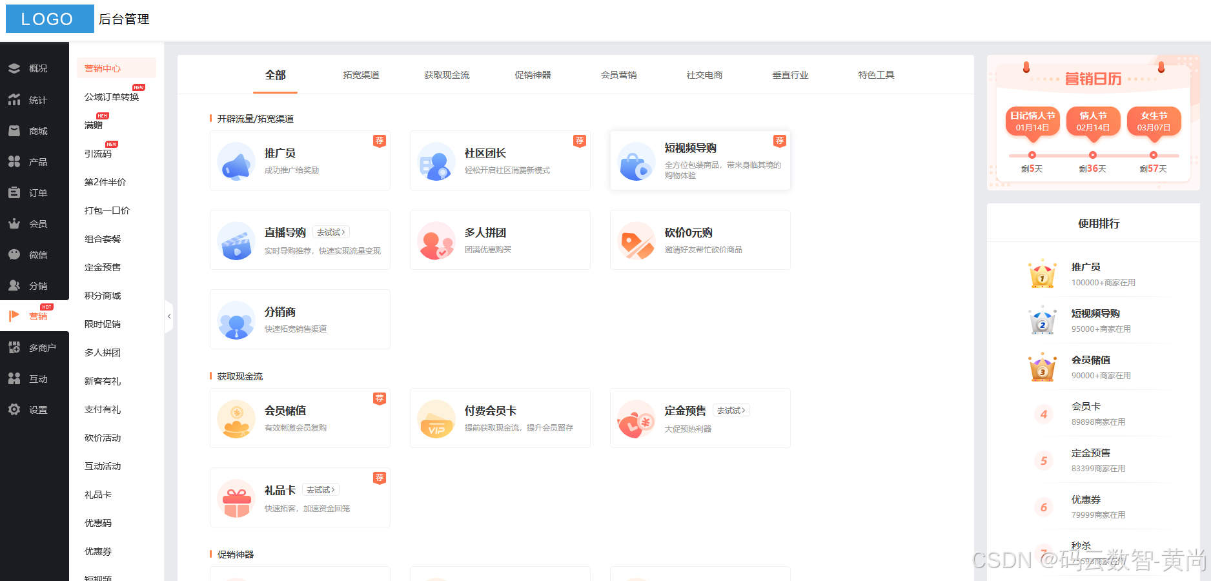Open the 分销 distribution sidebar icon

[x=14, y=285]
